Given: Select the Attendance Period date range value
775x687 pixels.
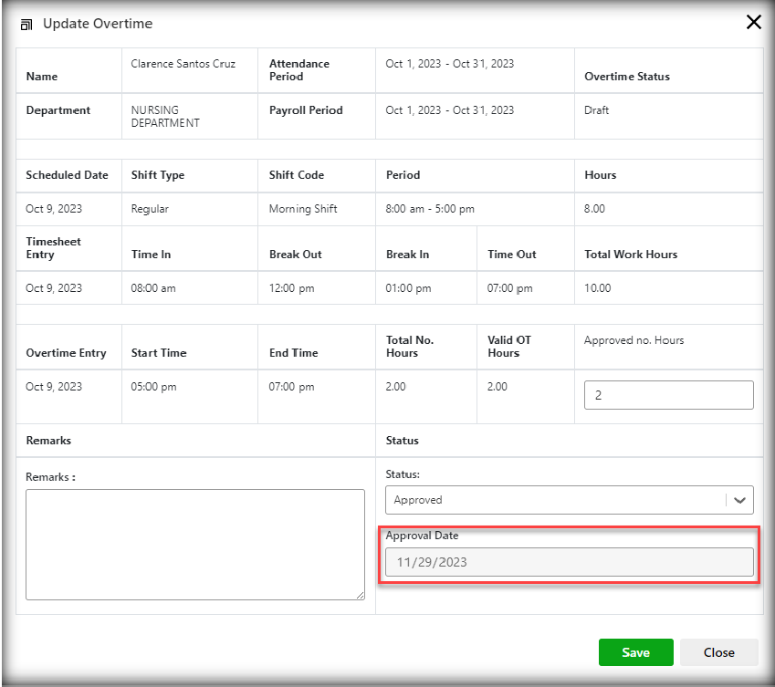Looking at the screenshot, I should (449, 64).
